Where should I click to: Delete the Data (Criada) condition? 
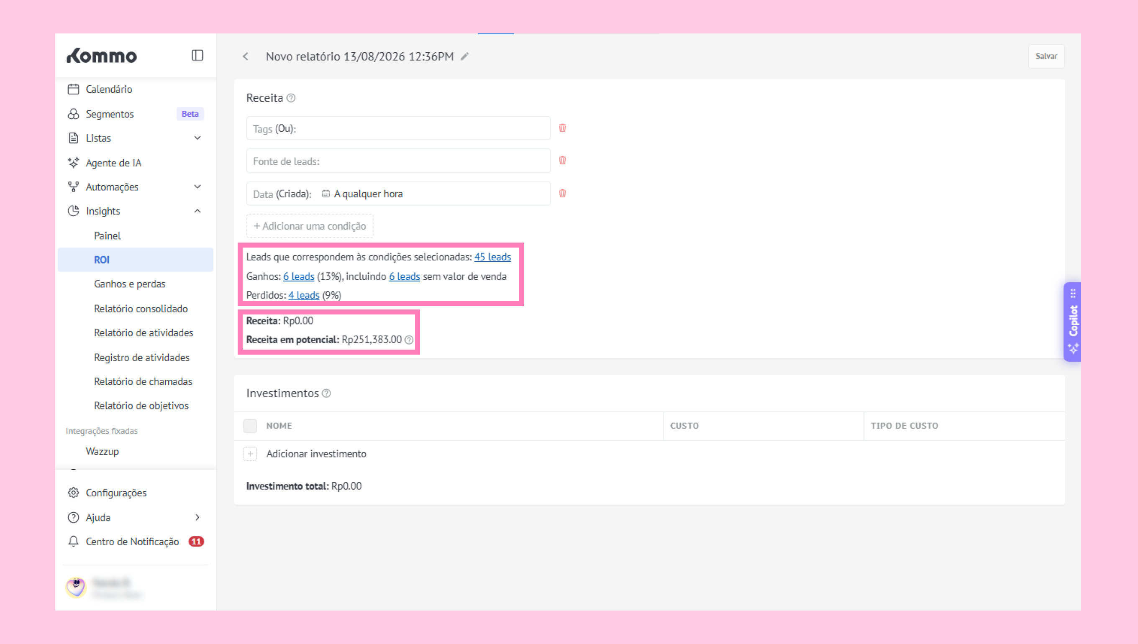pyautogui.click(x=562, y=193)
